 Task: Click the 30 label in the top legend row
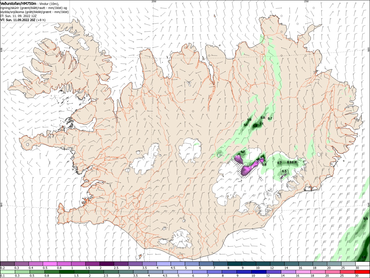[x=357, y=268]
